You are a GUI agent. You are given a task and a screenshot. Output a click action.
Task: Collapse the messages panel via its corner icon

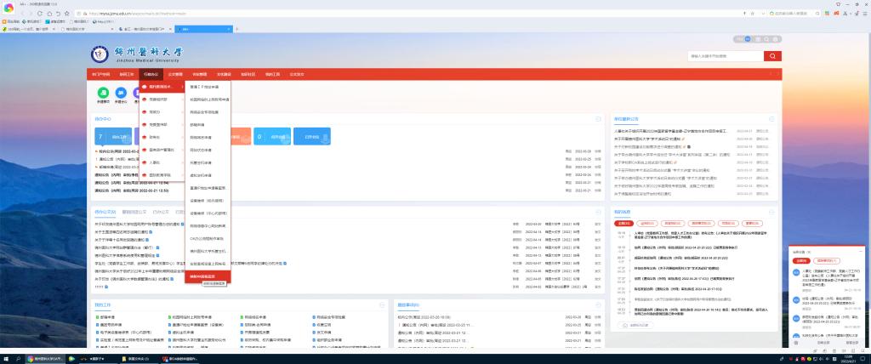click(772, 213)
